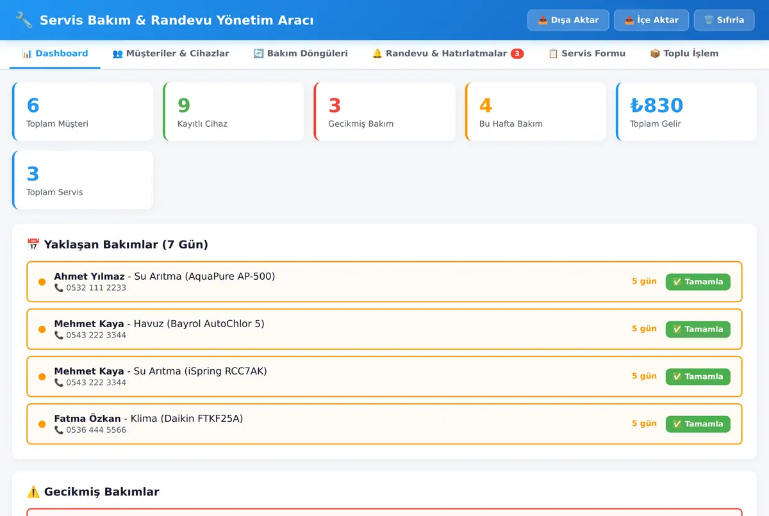Click the Toplam Gelir ₺830 card
The height and width of the screenshot is (516, 769).
tap(686, 111)
